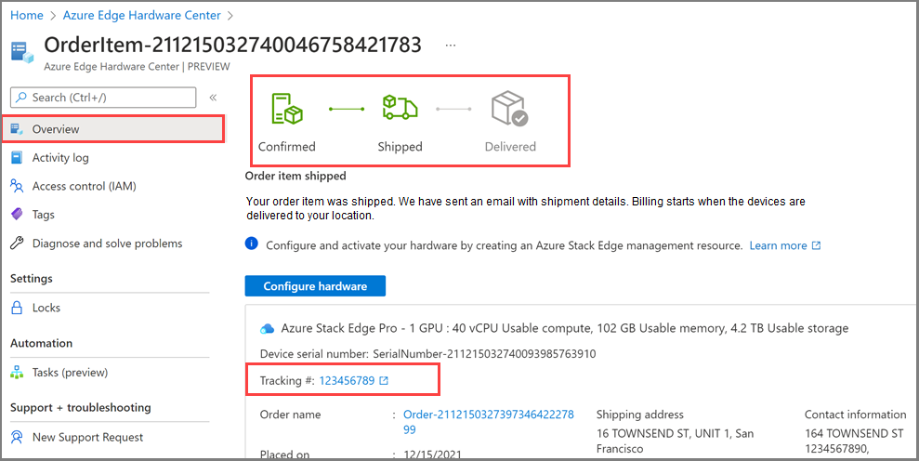Click the Confirmed order status icon
Image resolution: width=919 pixels, height=461 pixels.
287,109
